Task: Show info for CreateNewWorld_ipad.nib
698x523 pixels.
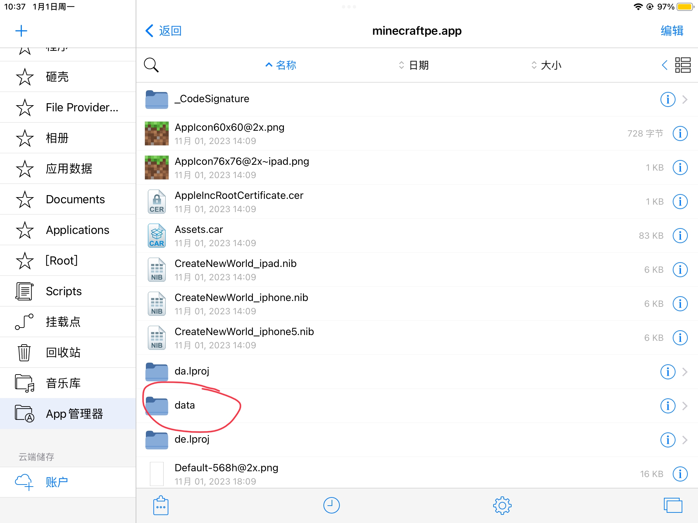Action: [680, 270]
